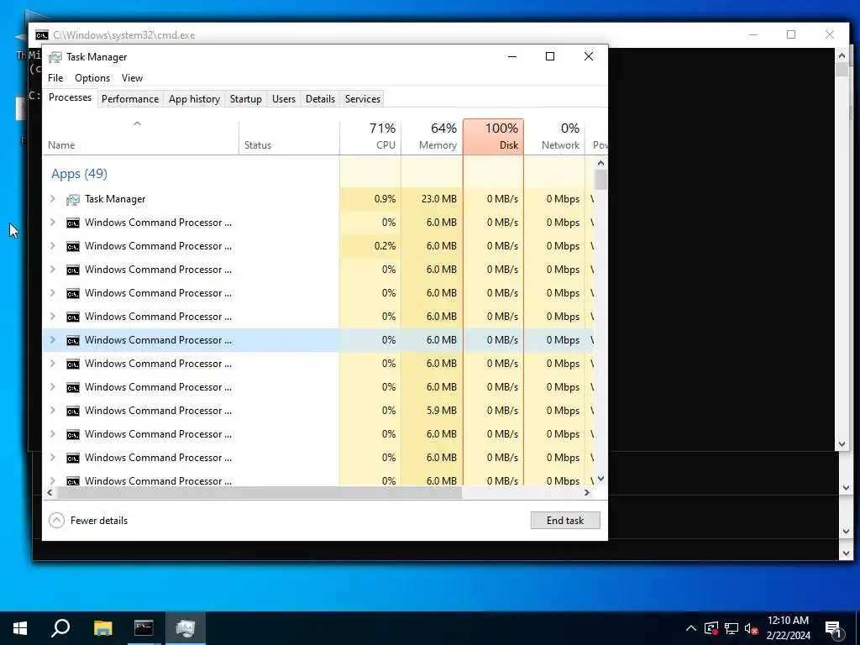Screen dimensions: 860x645
Task: Click the horizontal scrollbar right arrow
Action: [587, 492]
